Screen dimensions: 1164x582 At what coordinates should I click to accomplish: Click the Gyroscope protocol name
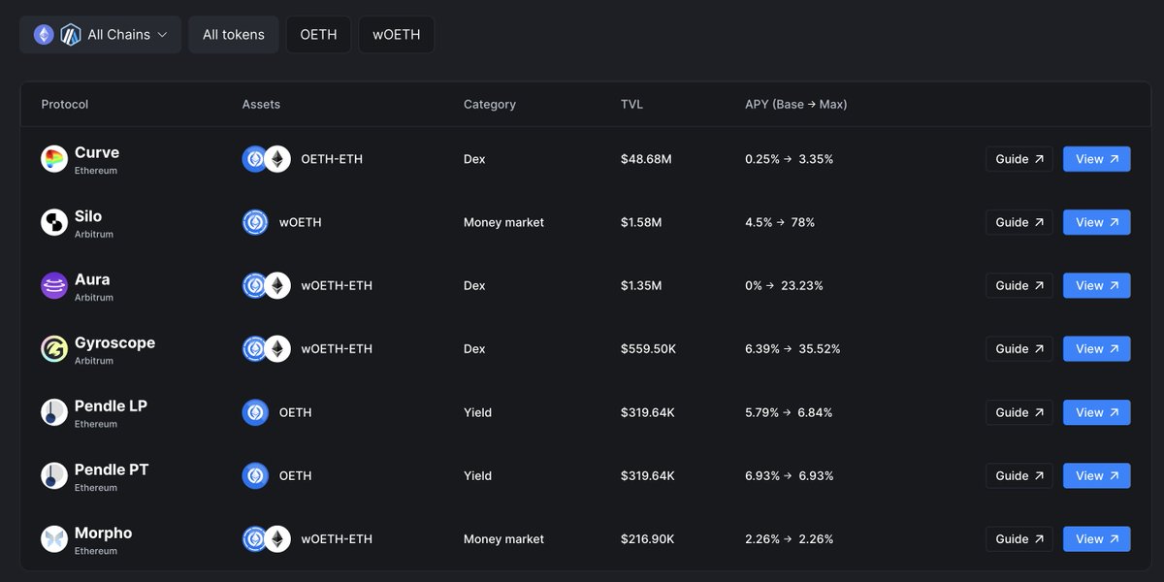pyautogui.click(x=114, y=342)
